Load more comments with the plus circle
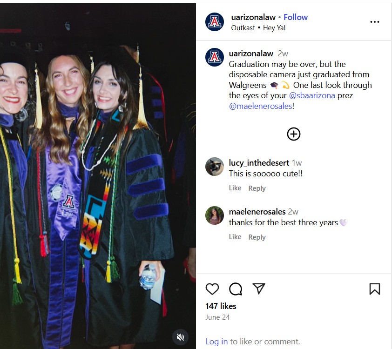The width and height of the screenshot is (392, 349). coord(293,134)
